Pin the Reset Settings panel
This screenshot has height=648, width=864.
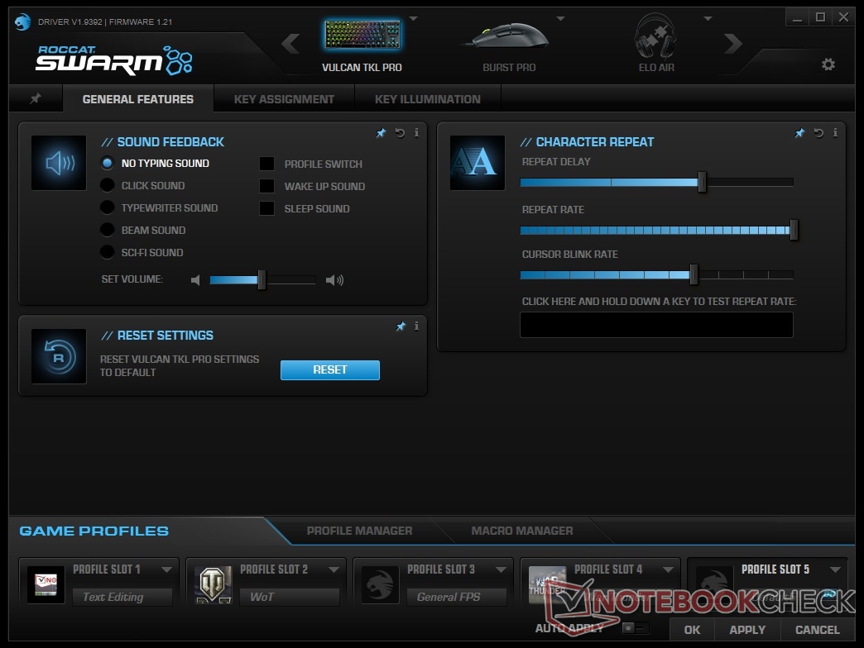401,326
